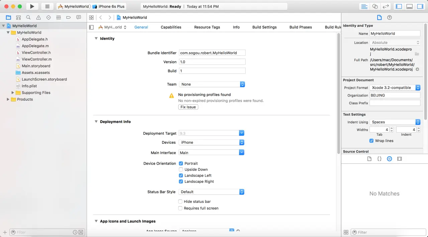Click the Bundle Identifier field
This screenshot has width=428, height=237.
pos(212,53)
